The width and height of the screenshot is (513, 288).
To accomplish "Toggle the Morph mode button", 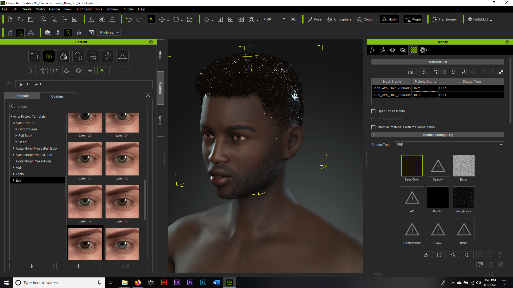I will click(413, 19).
